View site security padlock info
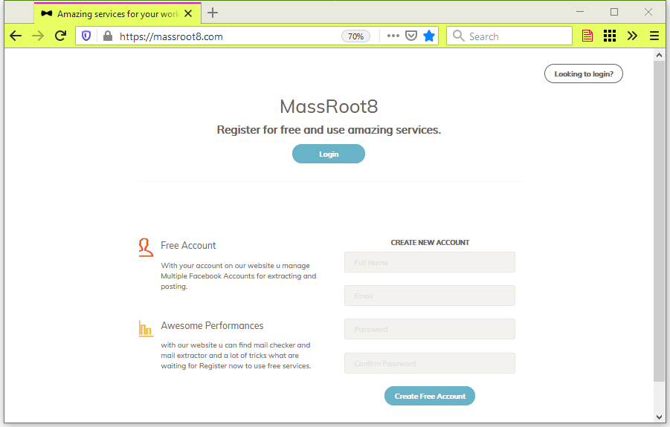Viewport: 670px width, 427px height. (108, 36)
